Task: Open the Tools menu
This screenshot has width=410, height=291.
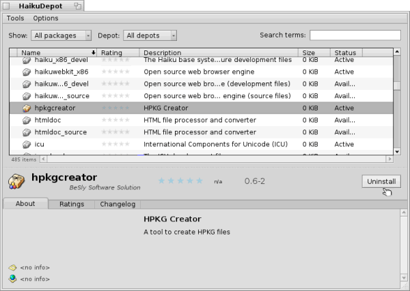Action: pos(16,18)
